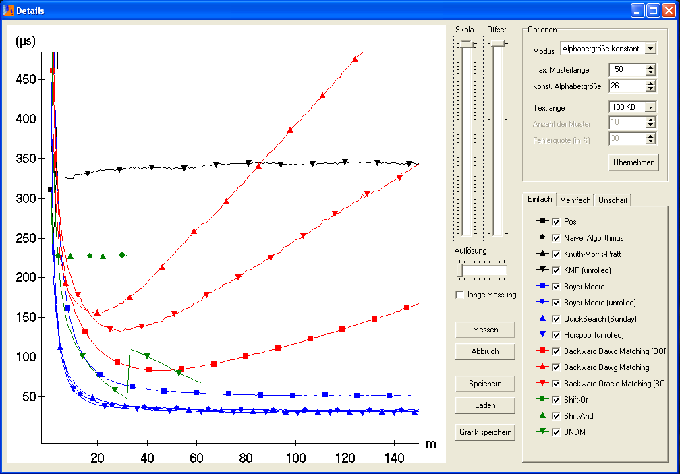Click the Grafik speichern button

(x=486, y=432)
